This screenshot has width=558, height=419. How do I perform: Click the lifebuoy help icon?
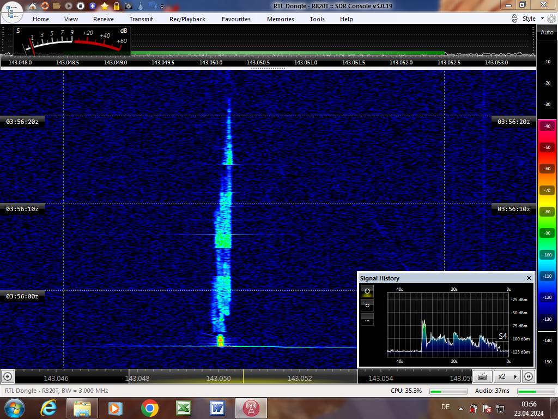click(45, 6)
